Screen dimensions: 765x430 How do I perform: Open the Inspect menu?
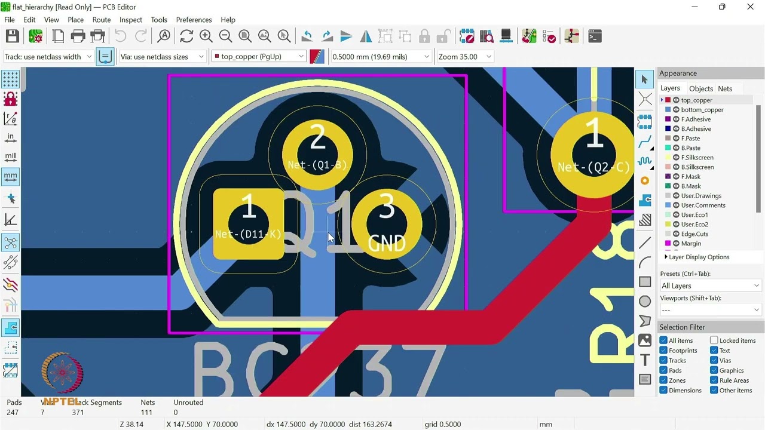tap(131, 20)
